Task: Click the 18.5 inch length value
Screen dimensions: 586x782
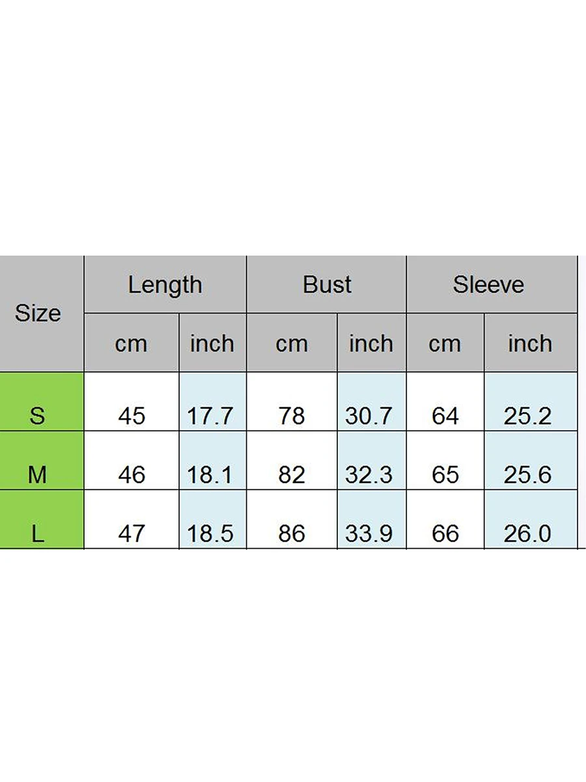Action: coord(210,534)
